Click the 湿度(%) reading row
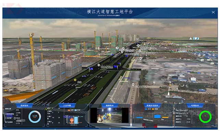 point(183,122)
